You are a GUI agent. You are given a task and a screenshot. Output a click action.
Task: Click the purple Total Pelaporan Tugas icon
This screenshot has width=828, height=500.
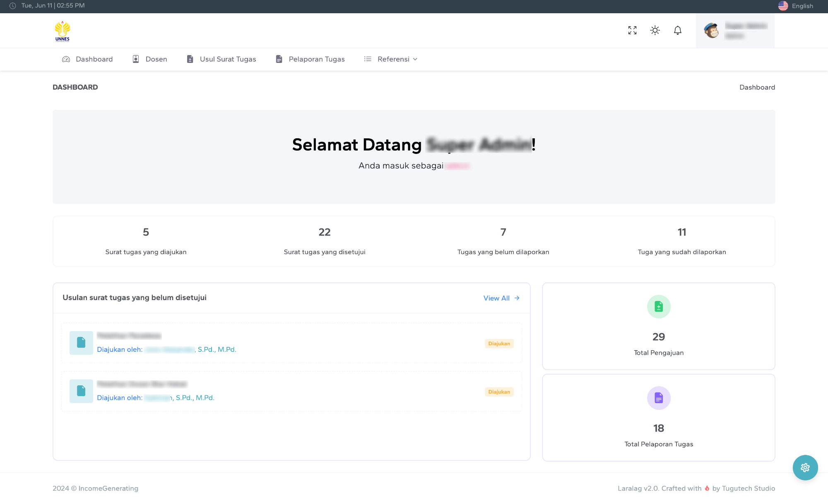659,398
